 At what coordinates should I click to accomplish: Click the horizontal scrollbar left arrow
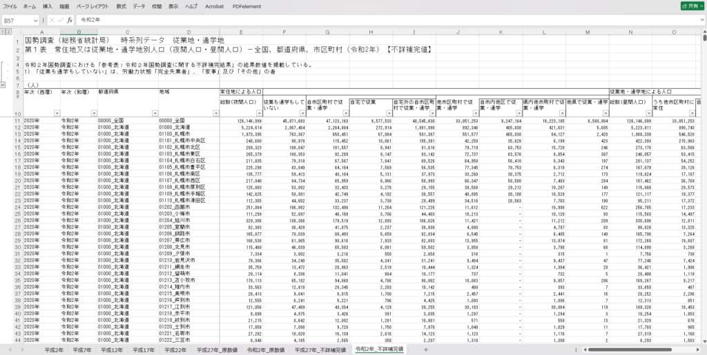click(584, 349)
